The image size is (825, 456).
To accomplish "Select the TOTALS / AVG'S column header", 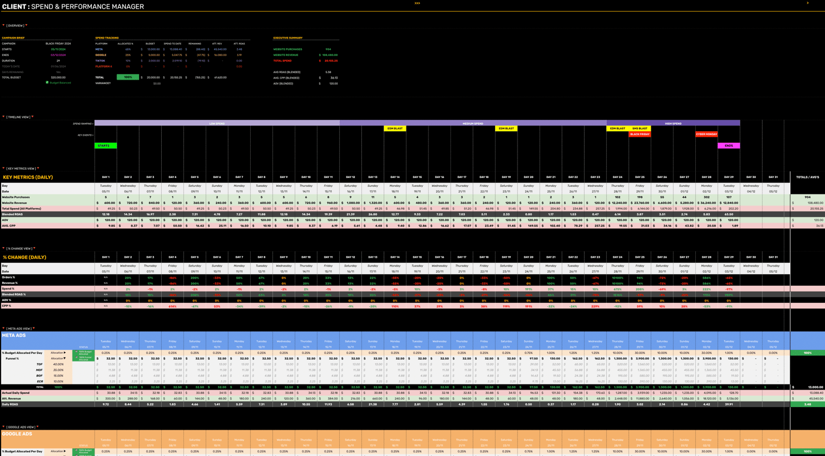I will 807,177.
